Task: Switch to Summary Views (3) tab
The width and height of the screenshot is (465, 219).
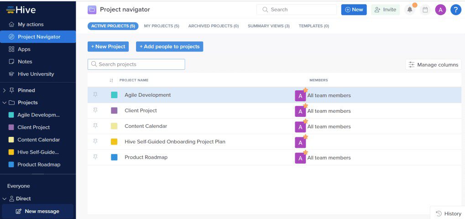Action: [x=269, y=26]
